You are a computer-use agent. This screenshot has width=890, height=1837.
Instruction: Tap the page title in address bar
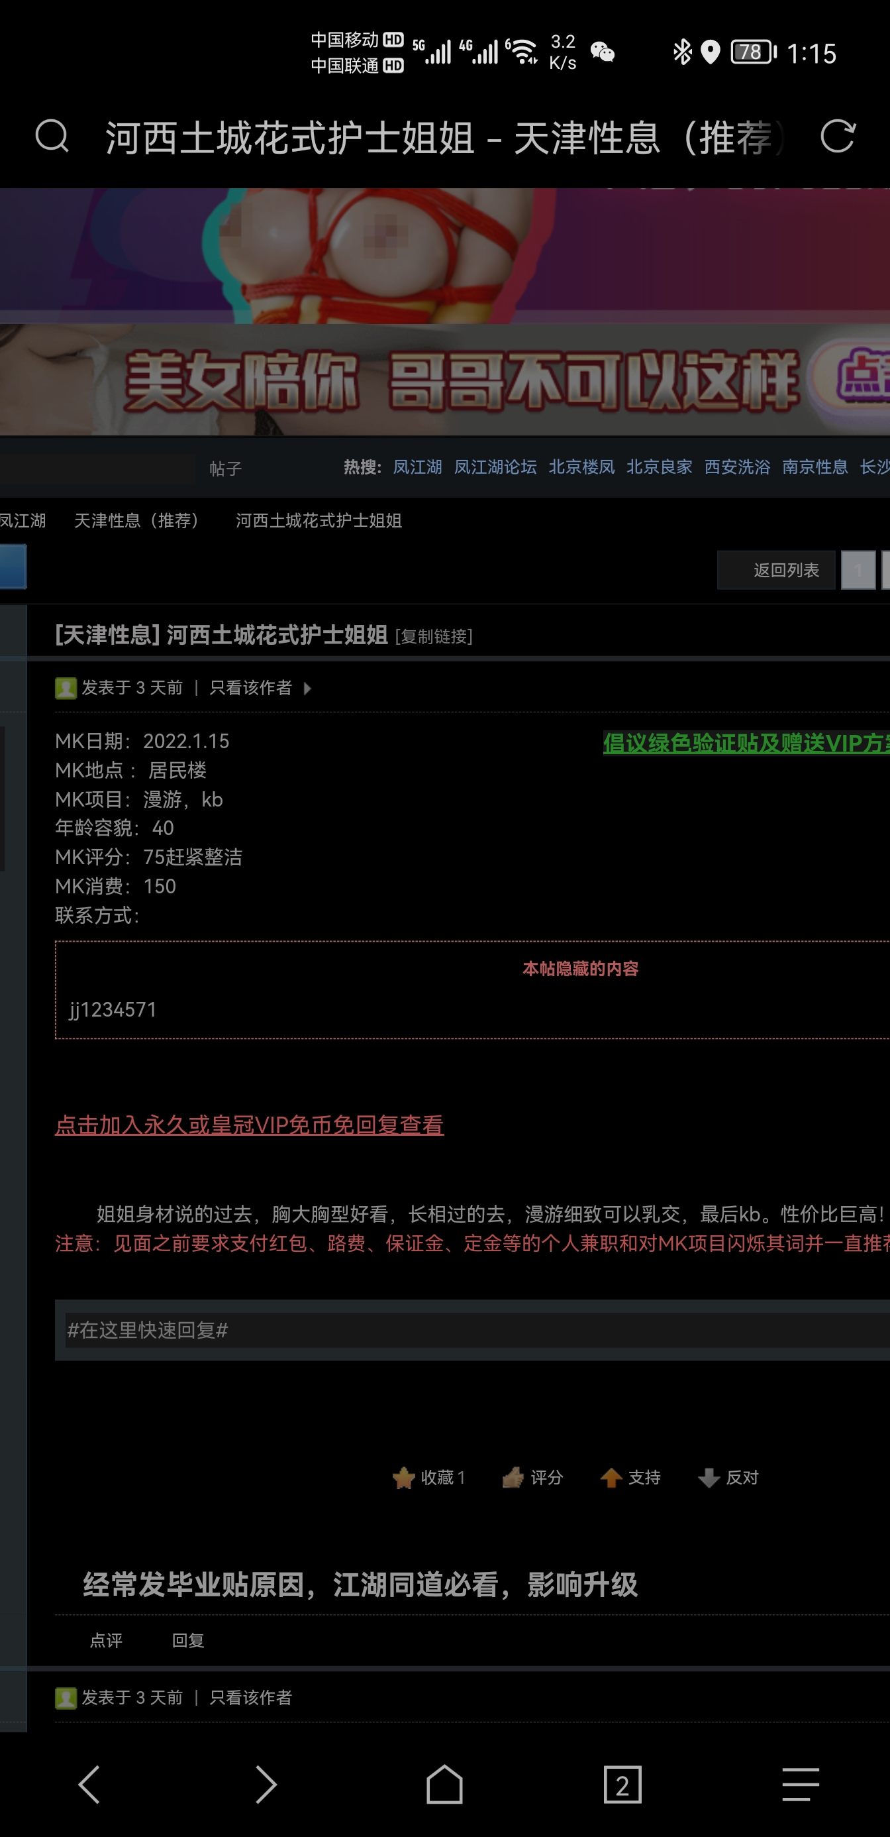tap(446, 137)
